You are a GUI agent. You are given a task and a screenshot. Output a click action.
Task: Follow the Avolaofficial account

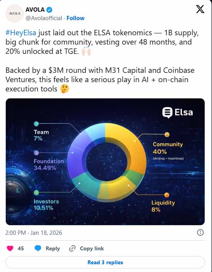coord(75,18)
